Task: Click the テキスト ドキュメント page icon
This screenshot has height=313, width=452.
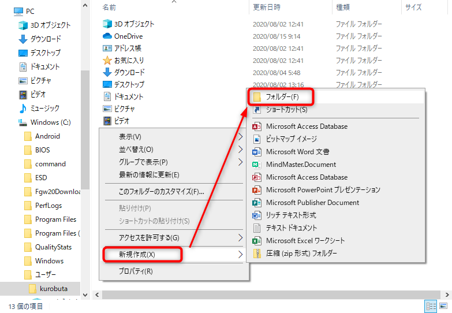Action: click(x=257, y=228)
